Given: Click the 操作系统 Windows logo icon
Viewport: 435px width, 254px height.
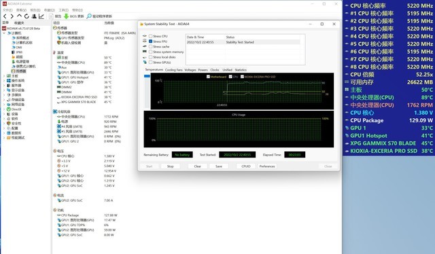Looking at the screenshot, I should click(9, 80).
